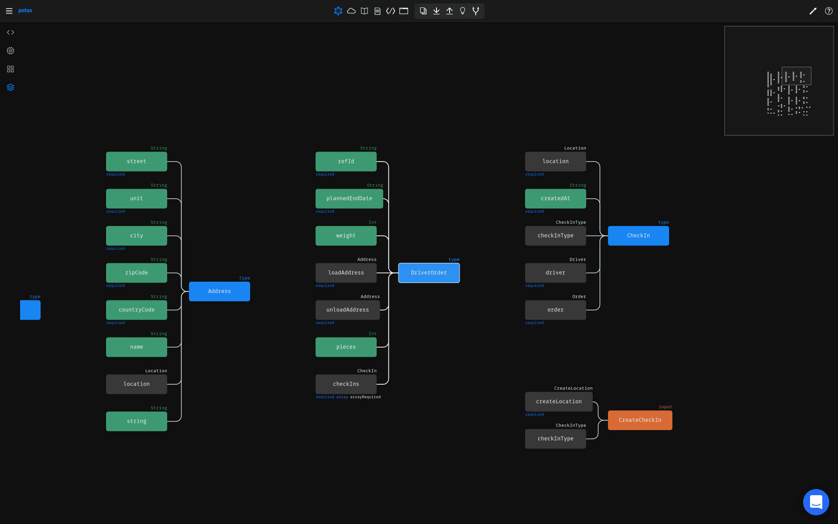Select the DriverOrder type node
Screen dimensions: 838x524
point(429,273)
